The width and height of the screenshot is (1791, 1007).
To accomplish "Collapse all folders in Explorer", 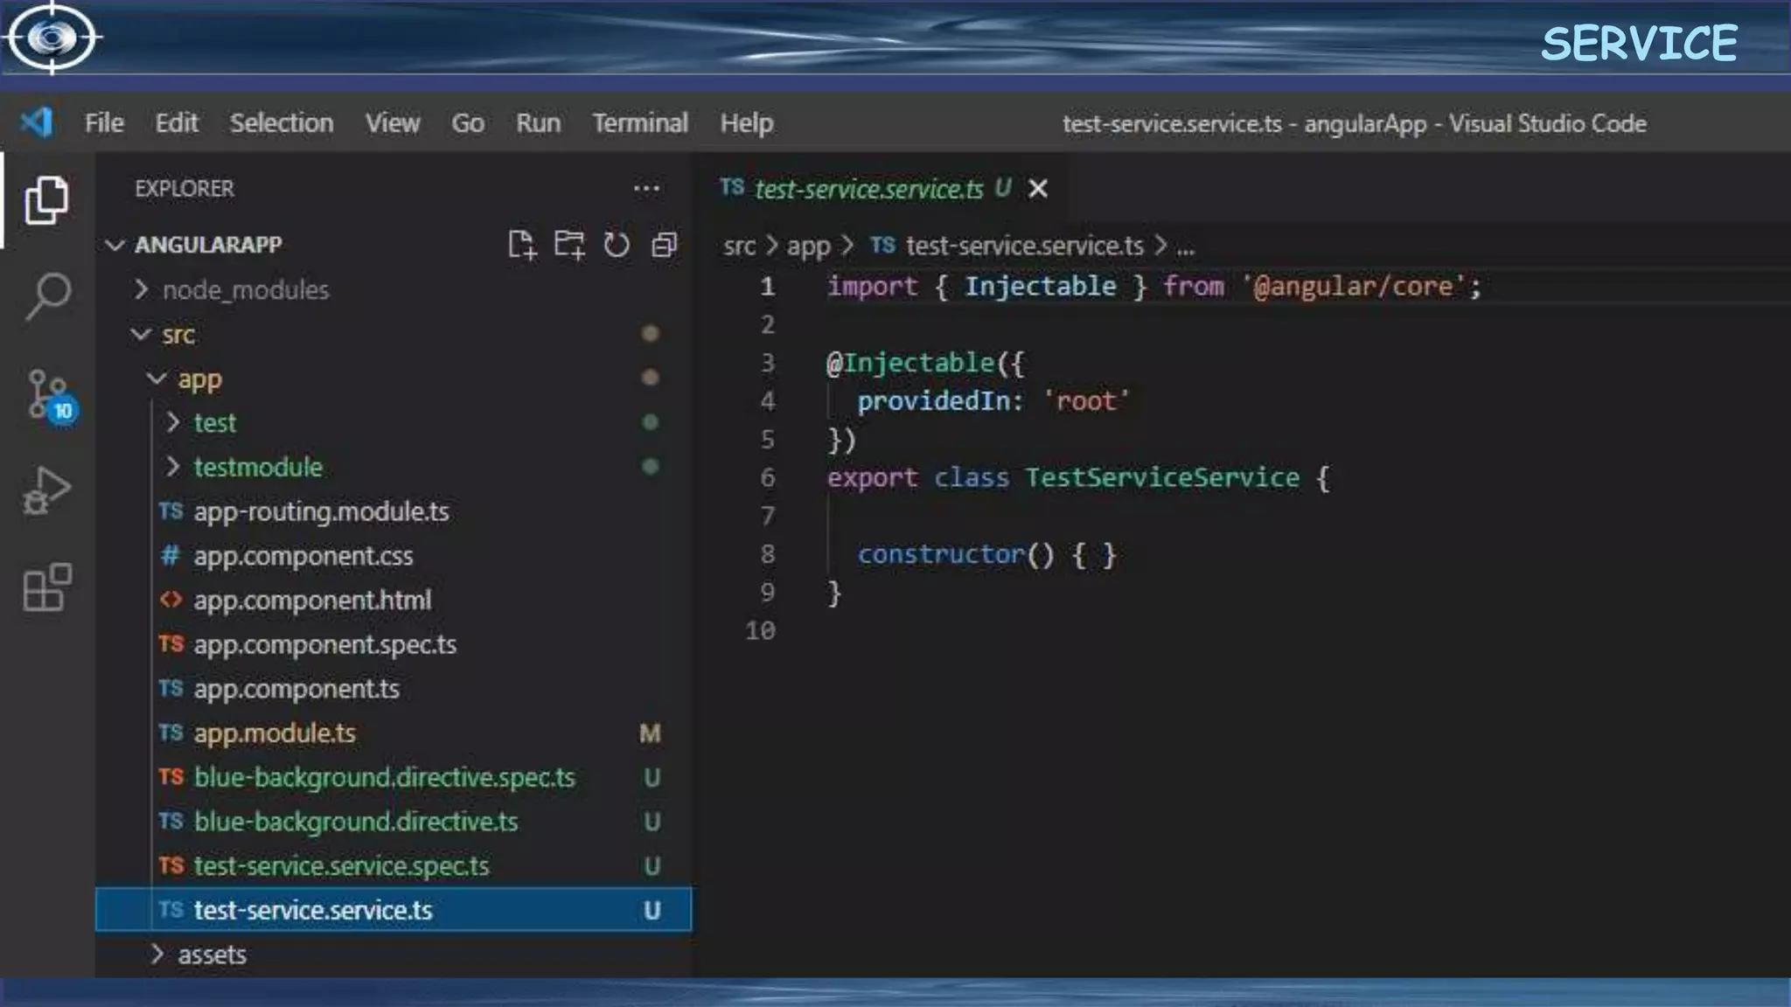I will tap(665, 246).
